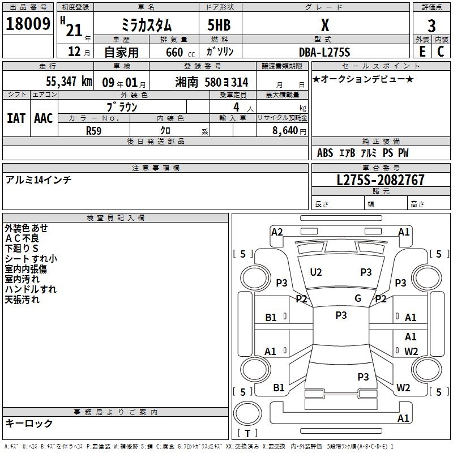Screen dimensions: 453x453
Task: Click the recycle deposit 8,640 yen field
Action: [282, 130]
